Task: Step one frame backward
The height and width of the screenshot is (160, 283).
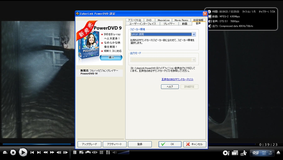Action: (59, 153)
